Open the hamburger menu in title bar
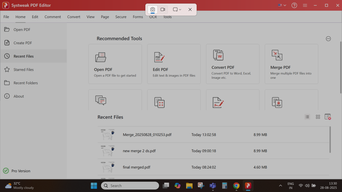Viewport: 342px width, 192px height. click(x=305, y=5)
